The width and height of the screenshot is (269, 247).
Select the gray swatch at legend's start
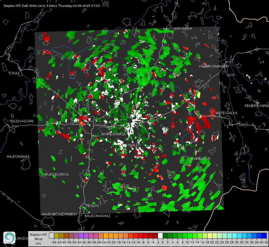pyautogui.click(x=51, y=236)
